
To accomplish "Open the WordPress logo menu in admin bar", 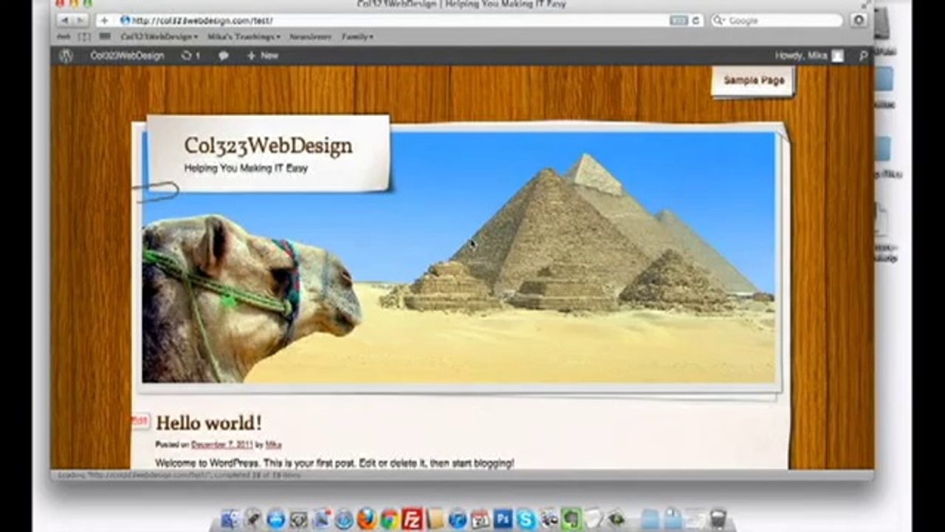I will pos(66,55).
